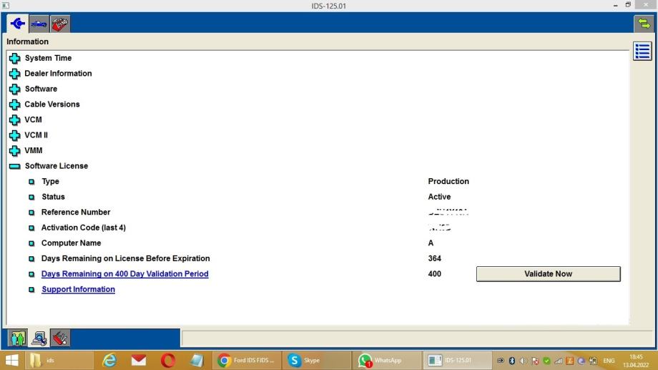This screenshot has width=658, height=370.
Task: Switch to the Skype taskbar window
Action: pos(316,361)
